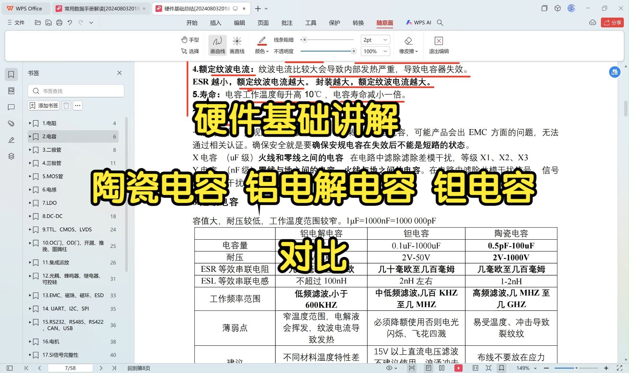
Task: Open the opacity 100% dropdown
Action: tap(375, 51)
